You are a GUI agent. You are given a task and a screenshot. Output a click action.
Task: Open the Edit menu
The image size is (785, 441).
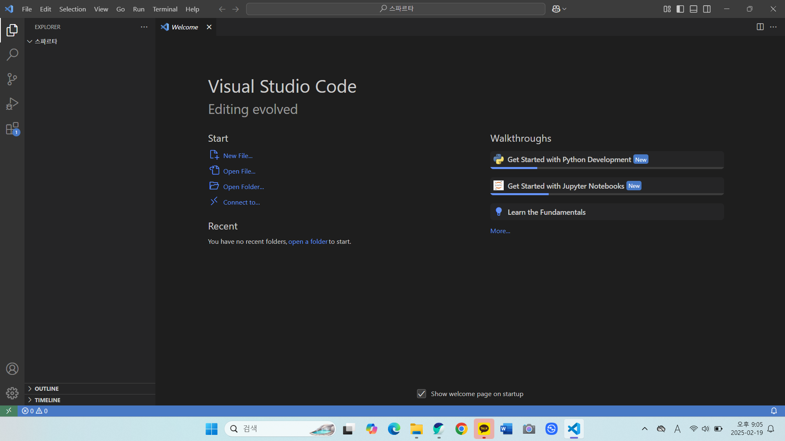tap(45, 9)
